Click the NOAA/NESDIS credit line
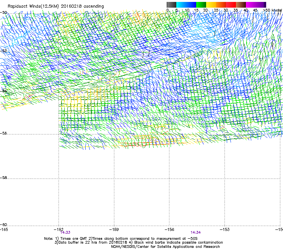 (x=165, y=247)
